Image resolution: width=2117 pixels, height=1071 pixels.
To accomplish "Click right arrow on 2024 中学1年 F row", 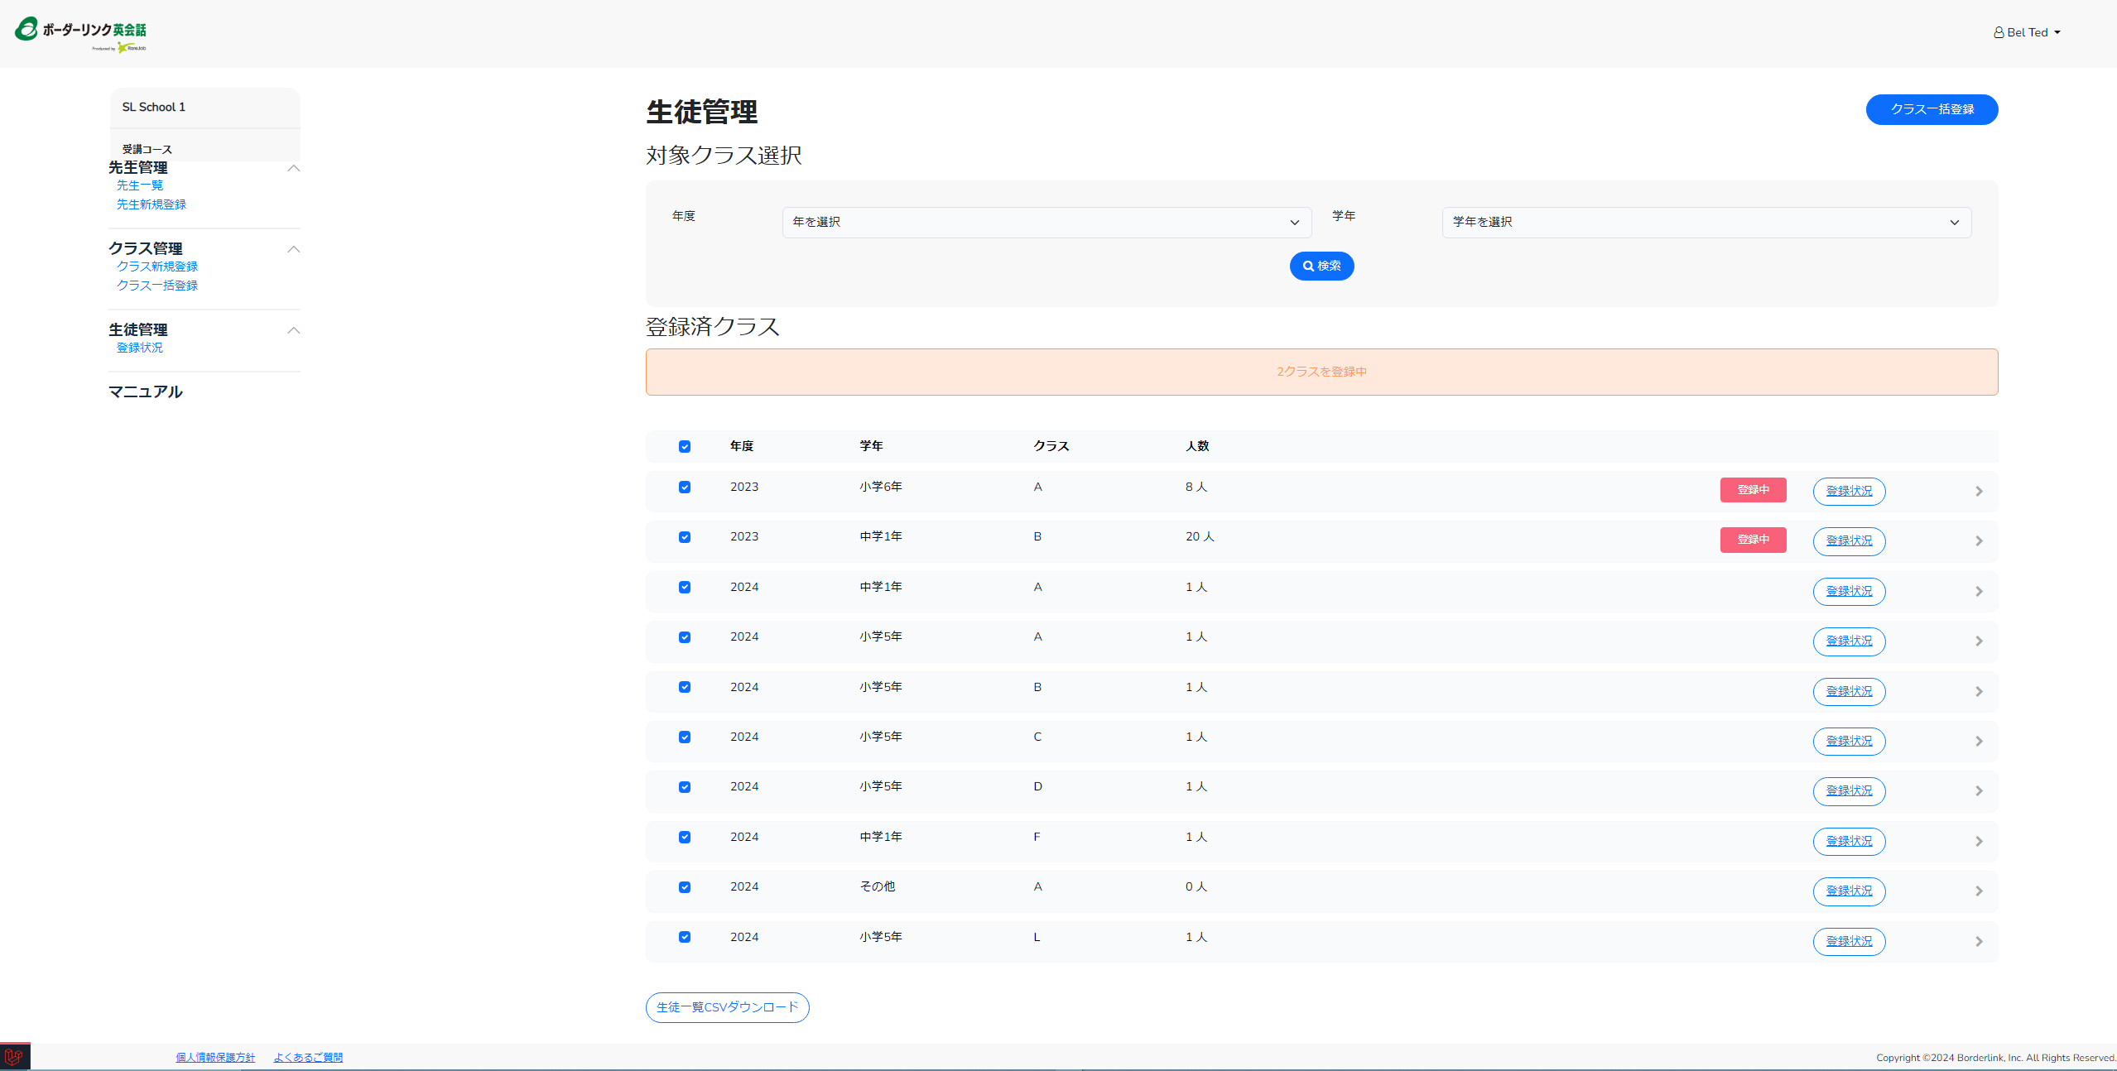I will coord(1979,842).
